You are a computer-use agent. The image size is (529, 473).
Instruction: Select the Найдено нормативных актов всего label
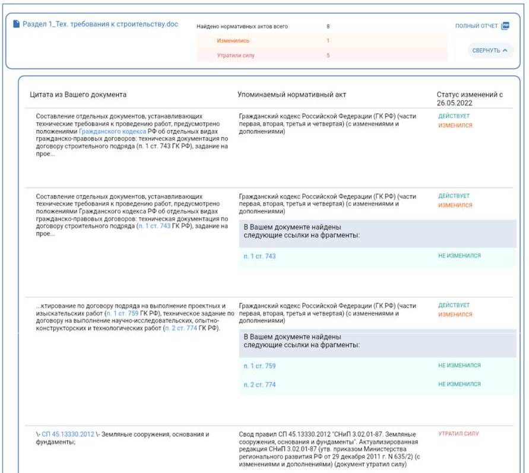[x=242, y=26]
